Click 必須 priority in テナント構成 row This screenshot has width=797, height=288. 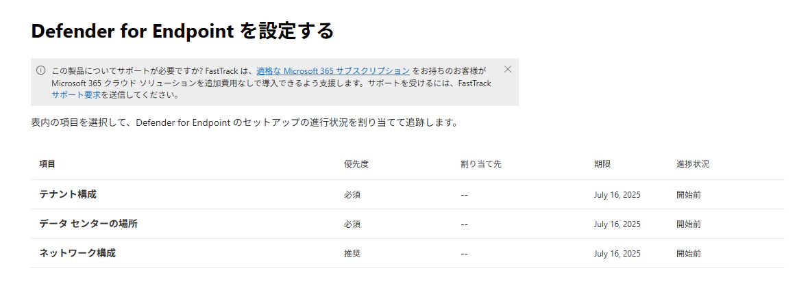(352, 195)
